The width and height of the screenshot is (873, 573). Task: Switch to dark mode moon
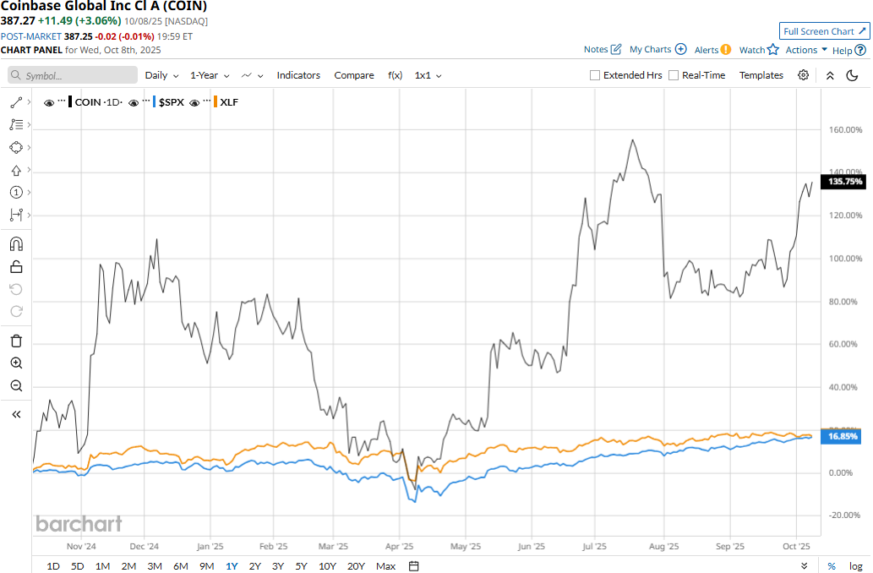click(x=852, y=75)
